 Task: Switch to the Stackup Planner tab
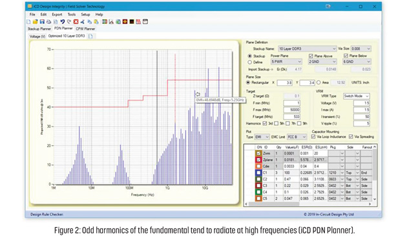(x=39, y=28)
